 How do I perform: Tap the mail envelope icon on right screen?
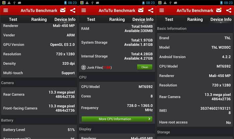(219, 10)
